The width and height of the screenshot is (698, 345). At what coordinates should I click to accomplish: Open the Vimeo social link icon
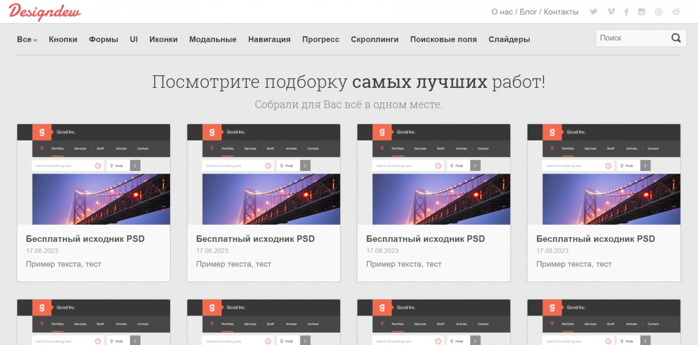pyautogui.click(x=611, y=12)
